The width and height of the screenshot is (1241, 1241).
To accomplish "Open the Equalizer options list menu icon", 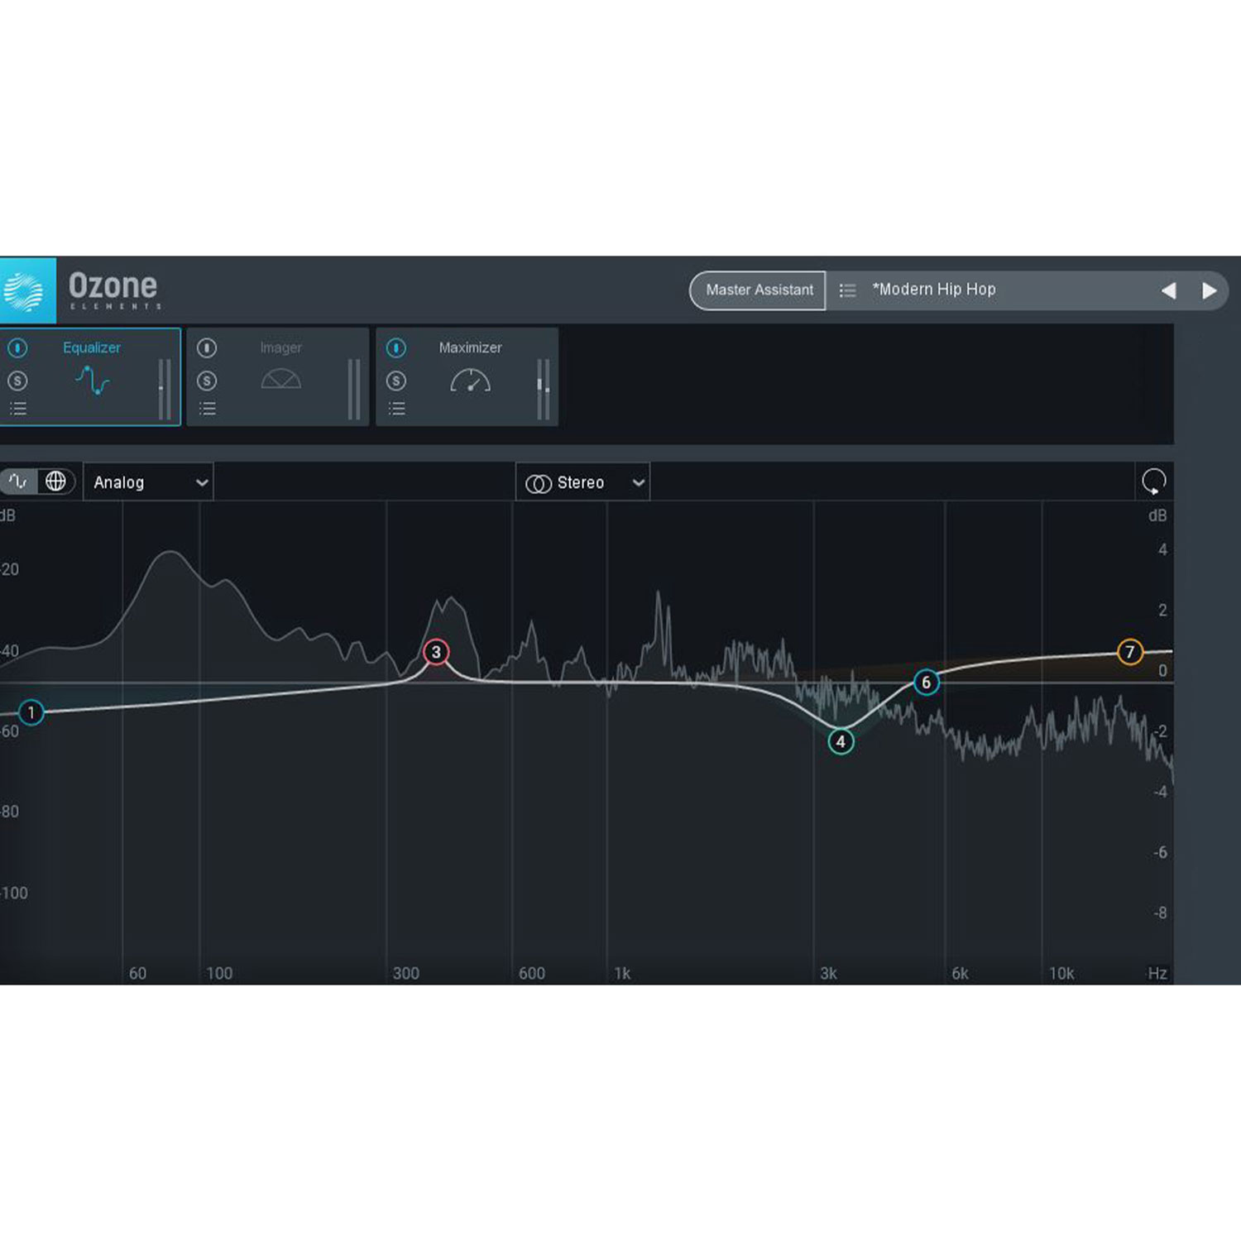I will coord(19,407).
